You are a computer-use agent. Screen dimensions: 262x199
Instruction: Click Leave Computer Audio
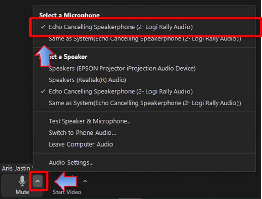pyautogui.click(x=81, y=144)
